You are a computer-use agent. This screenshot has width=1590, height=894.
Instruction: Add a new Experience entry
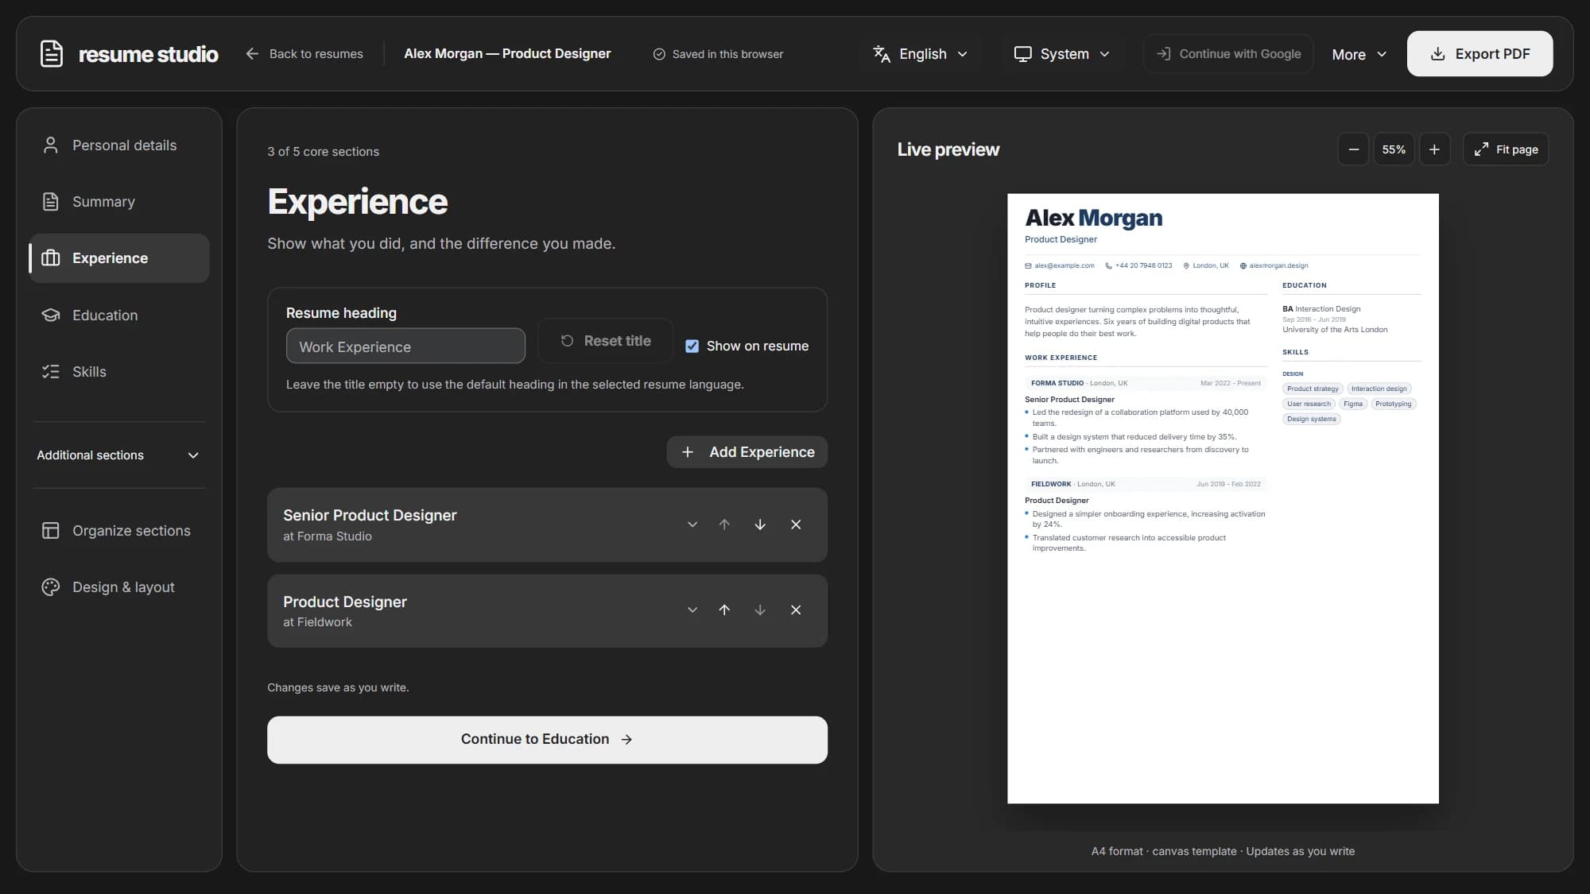pyautogui.click(x=747, y=452)
